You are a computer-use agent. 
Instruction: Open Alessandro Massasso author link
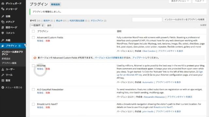pos(154,97)
